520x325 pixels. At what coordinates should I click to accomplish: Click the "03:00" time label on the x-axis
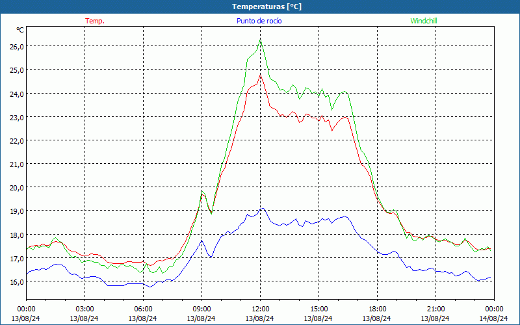pyautogui.click(x=85, y=309)
